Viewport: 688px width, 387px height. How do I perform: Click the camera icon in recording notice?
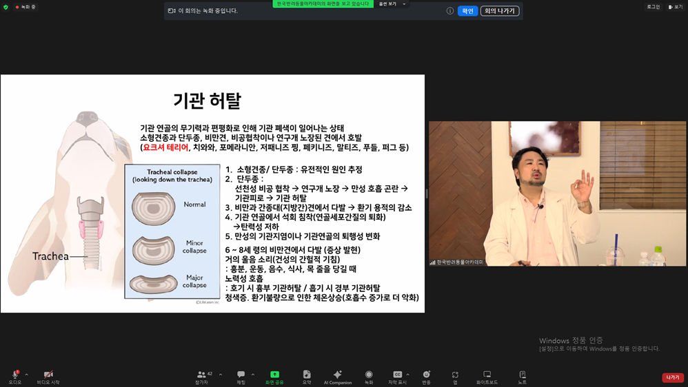point(172,10)
